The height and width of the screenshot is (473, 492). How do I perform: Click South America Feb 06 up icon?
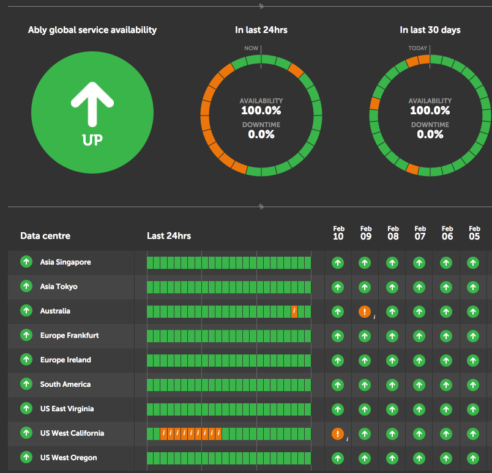(446, 385)
